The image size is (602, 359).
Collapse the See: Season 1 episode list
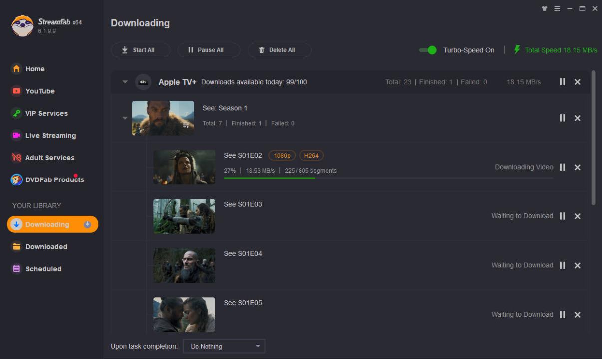[125, 118]
